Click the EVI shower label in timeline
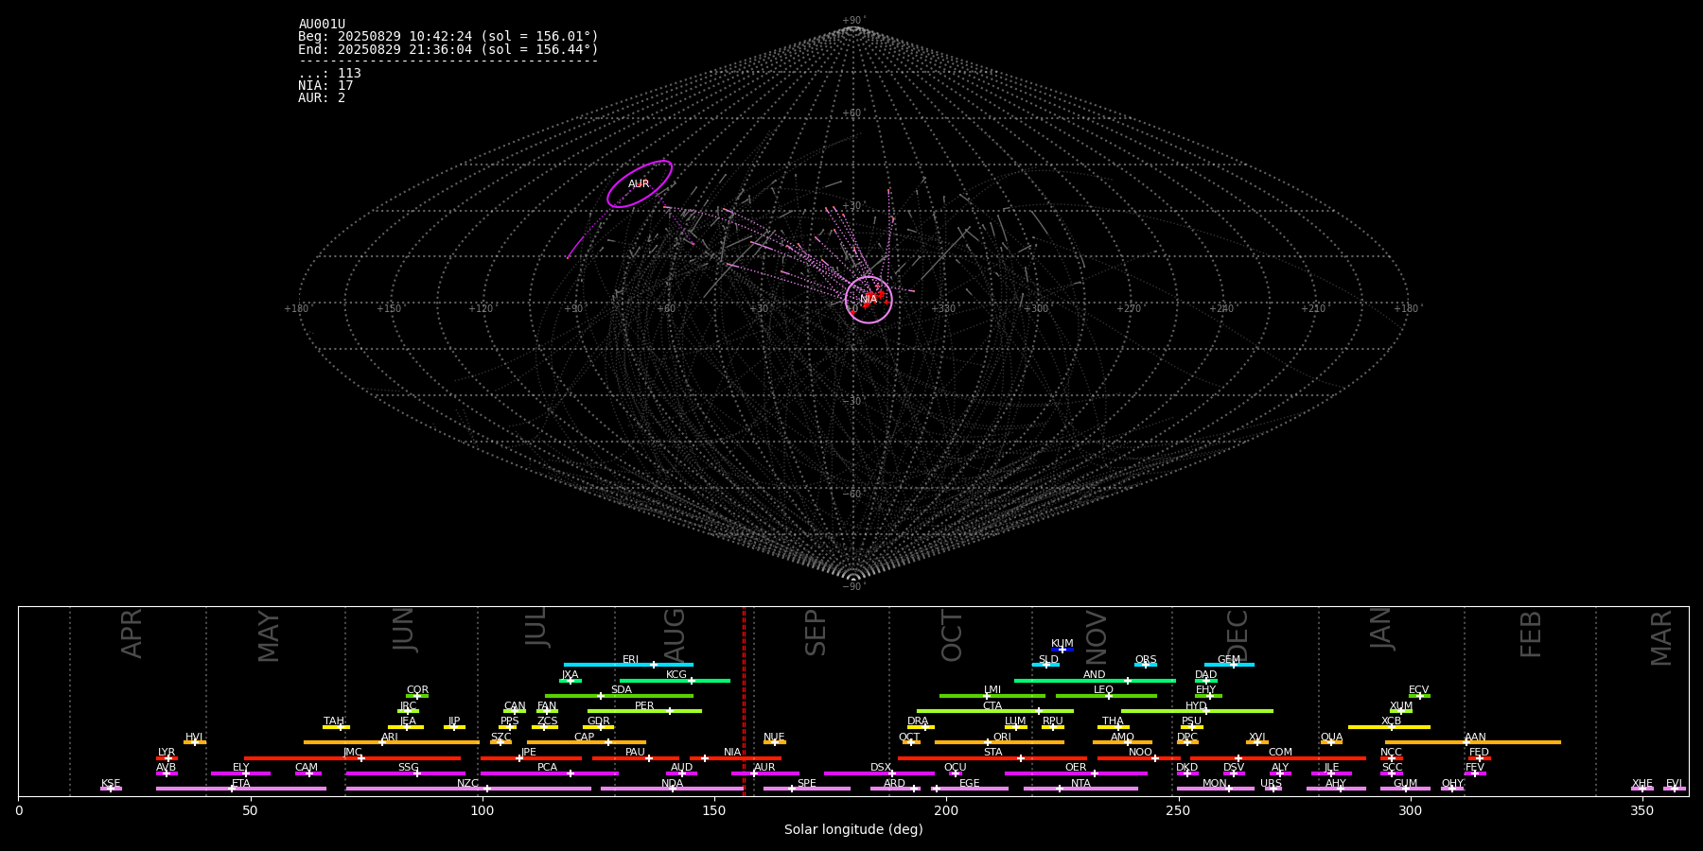This screenshot has width=1703, height=851. [1674, 784]
